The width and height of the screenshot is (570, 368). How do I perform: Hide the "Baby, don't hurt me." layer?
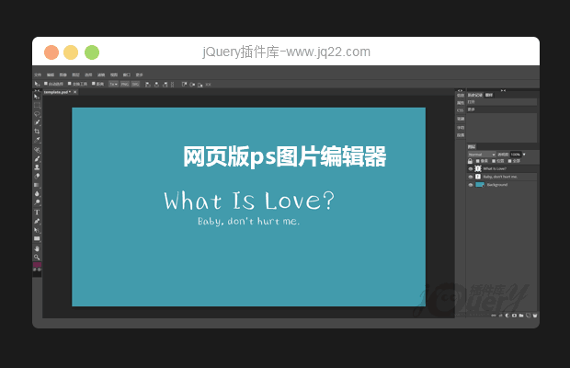point(470,177)
